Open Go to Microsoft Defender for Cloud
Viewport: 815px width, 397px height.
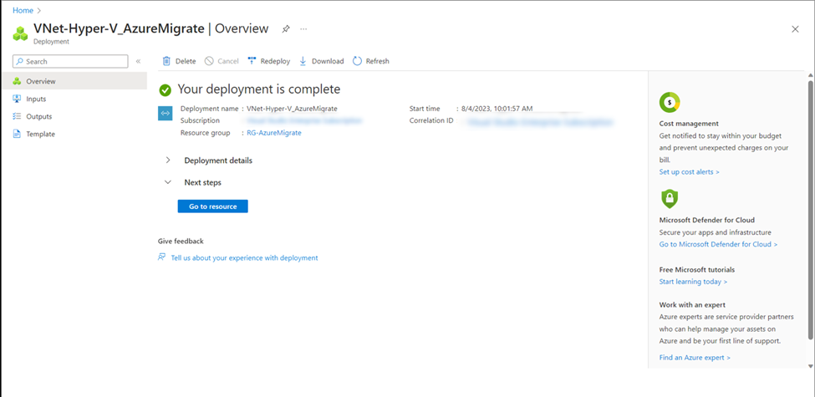pyautogui.click(x=718, y=244)
